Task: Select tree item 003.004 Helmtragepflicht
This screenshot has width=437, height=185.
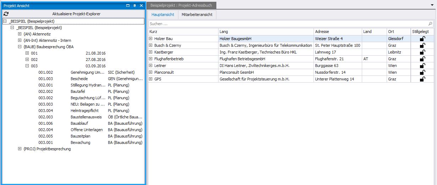Action: [90, 111]
